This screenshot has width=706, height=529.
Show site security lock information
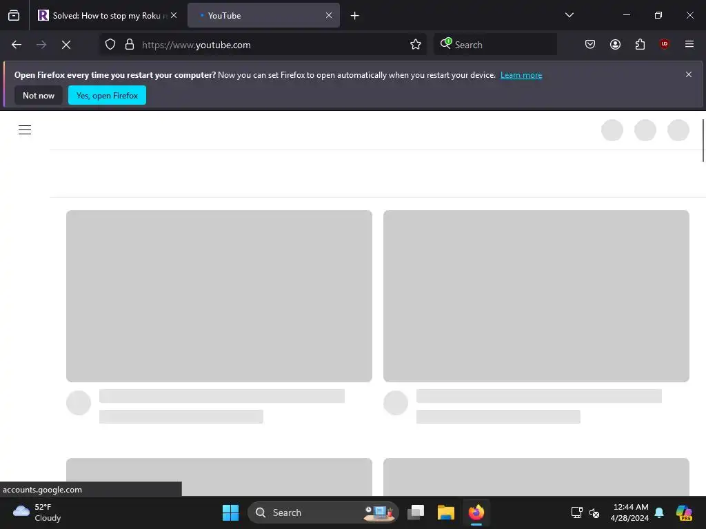(130, 45)
